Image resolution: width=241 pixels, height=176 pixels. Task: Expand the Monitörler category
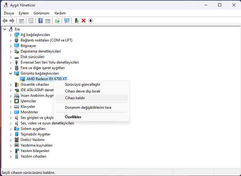click(10, 112)
